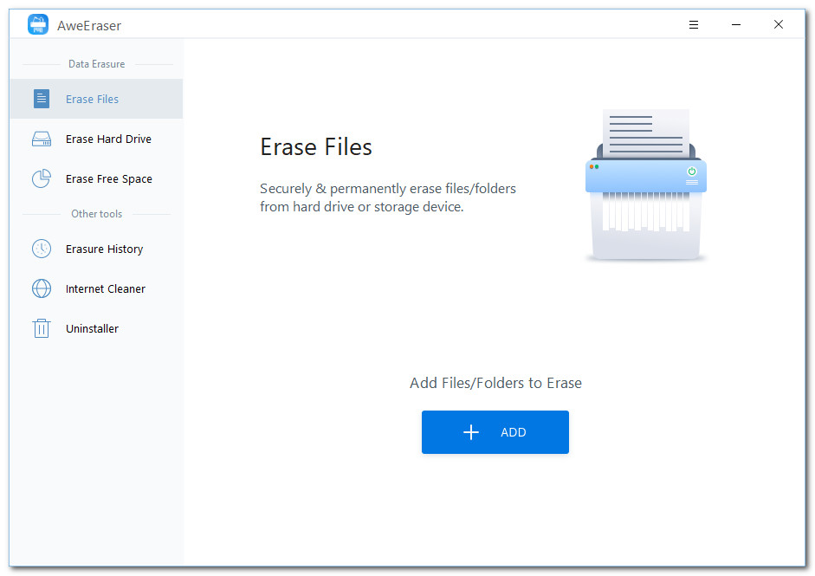
Task: Click the Erasure History clock icon
Action: 42,249
